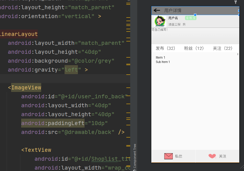This screenshot has width=244, height=171.
Task: Click the blue selection handle on toolbar
Action: coord(195,15)
